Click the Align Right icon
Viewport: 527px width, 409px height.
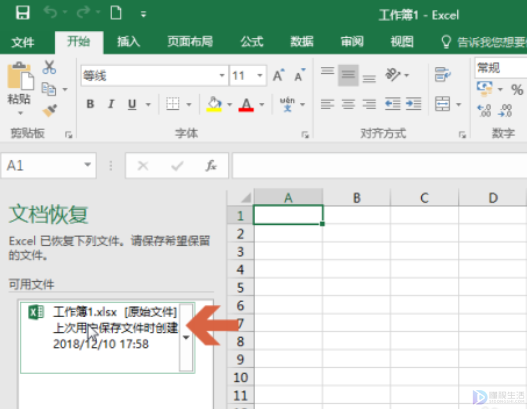click(x=369, y=104)
